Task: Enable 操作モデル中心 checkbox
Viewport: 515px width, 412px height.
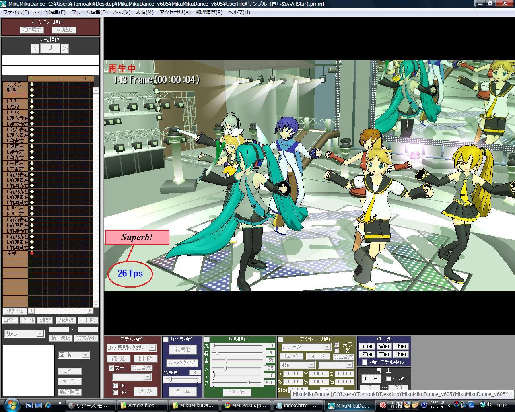Action: [x=365, y=362]
